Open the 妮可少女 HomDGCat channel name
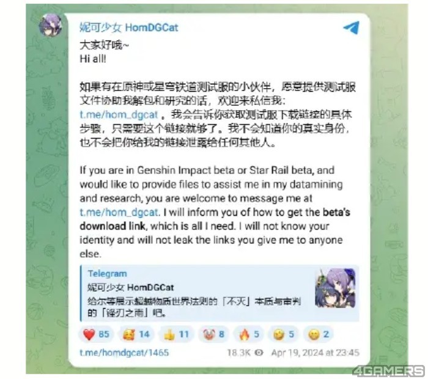 click(x=129, y=28)
